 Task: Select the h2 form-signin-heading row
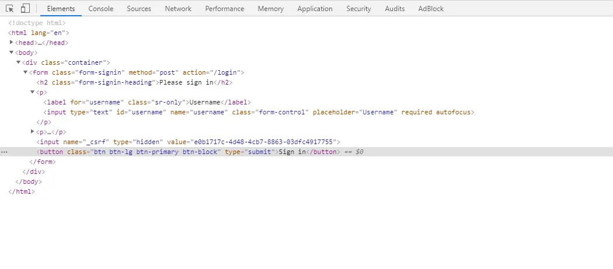click(x=134, y=82)
